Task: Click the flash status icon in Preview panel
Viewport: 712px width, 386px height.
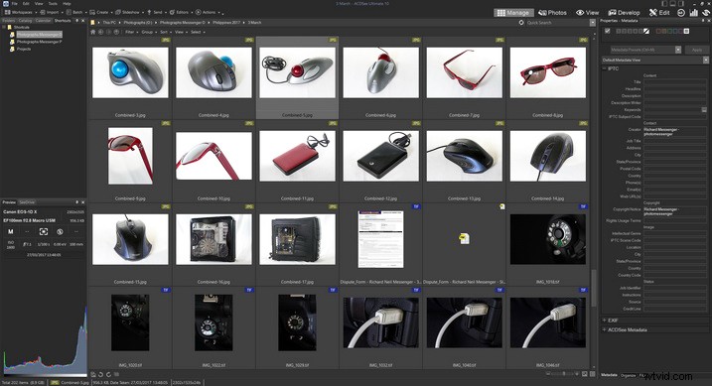Action: point(60,232)
